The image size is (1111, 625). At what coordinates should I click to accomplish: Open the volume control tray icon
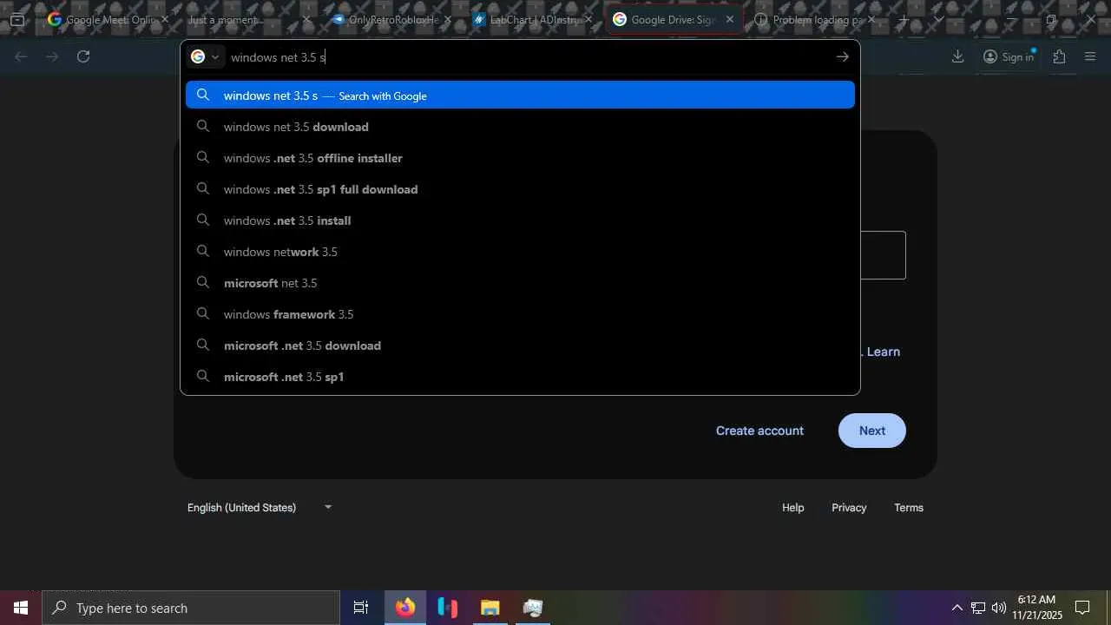click(x=999, y=608)
